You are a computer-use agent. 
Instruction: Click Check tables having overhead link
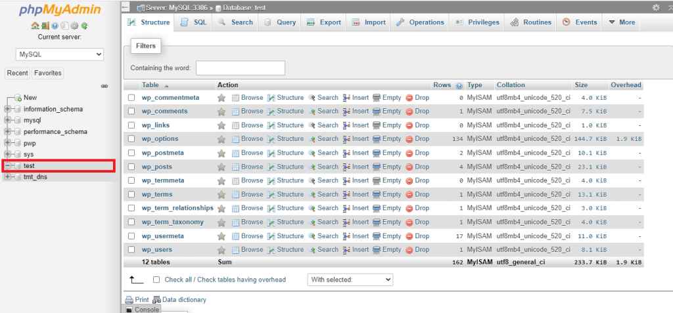(242, 280)
